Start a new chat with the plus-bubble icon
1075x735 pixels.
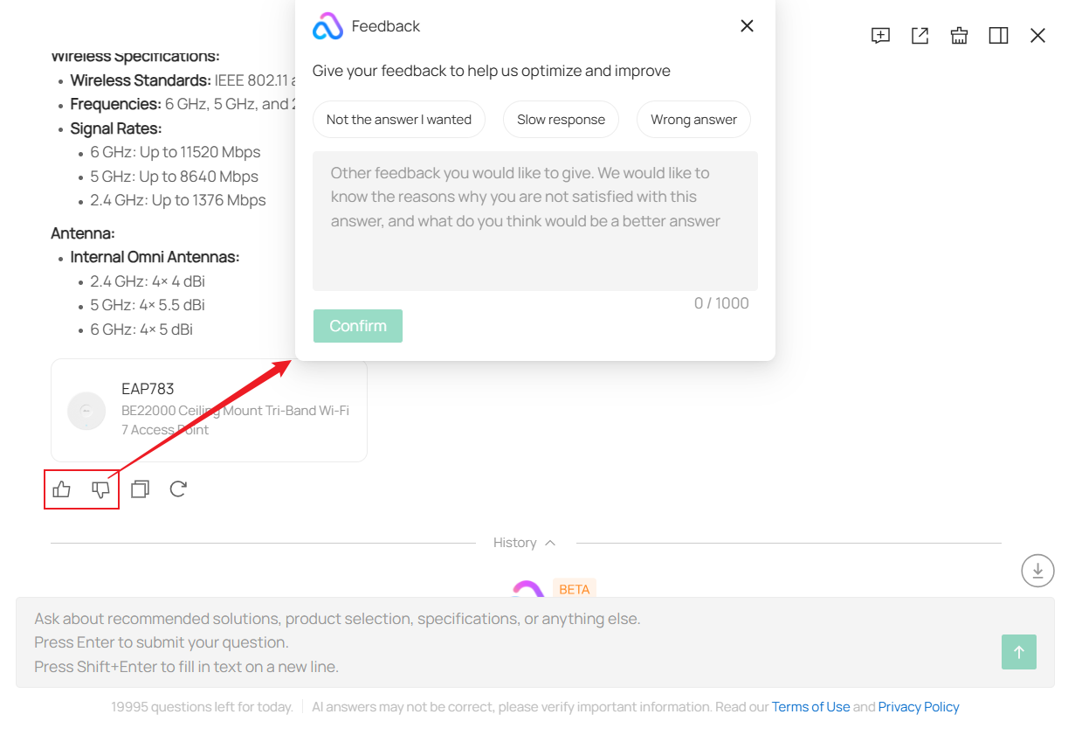tap(880, 36)
